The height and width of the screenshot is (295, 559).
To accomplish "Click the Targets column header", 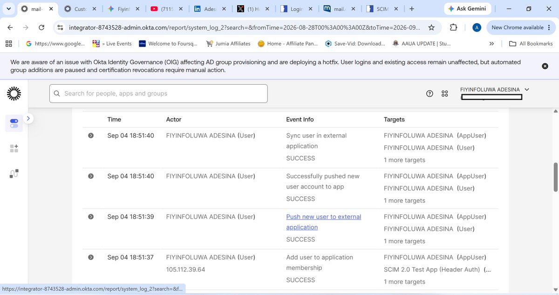I will (394, 120).
